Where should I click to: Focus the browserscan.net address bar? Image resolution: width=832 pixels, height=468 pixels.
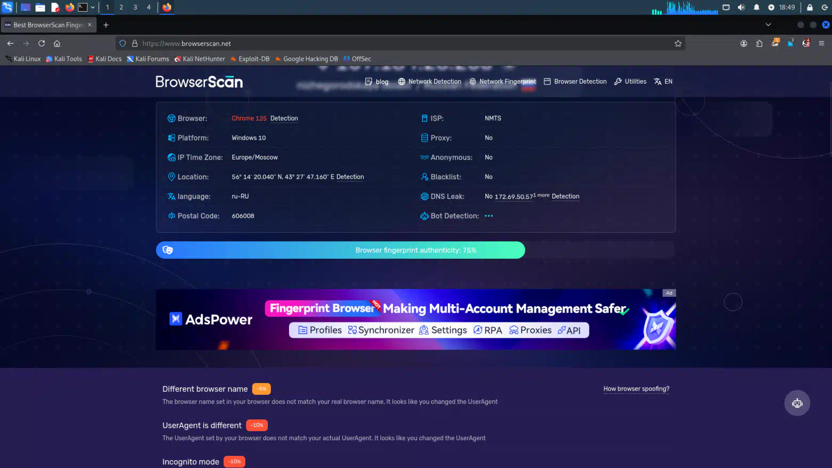400,43
